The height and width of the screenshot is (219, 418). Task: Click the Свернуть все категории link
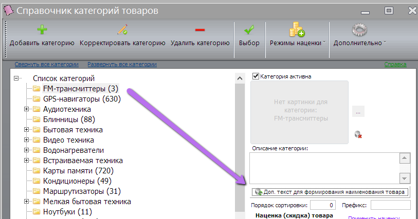pos(46,64)
